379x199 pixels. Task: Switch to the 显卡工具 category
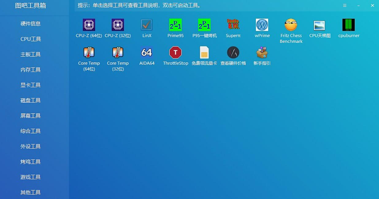(31, 85)
